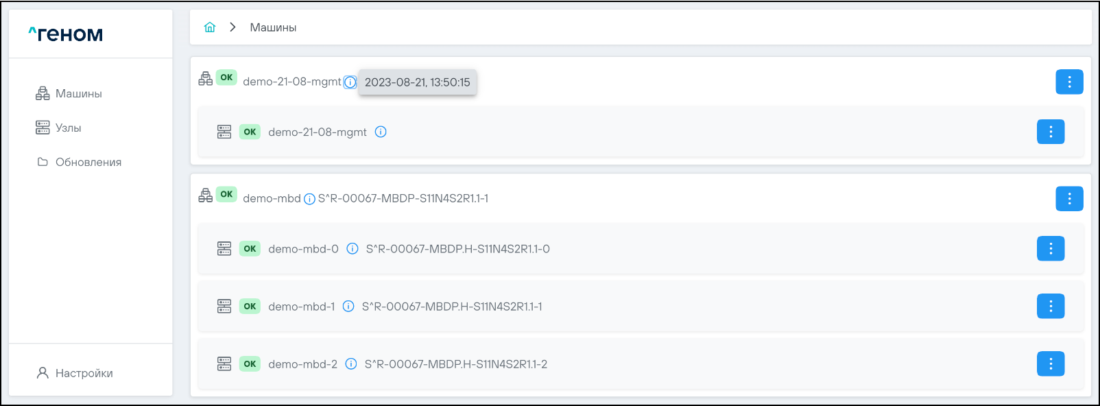Click info icon beside demo-mbd machine

(309, 199)
